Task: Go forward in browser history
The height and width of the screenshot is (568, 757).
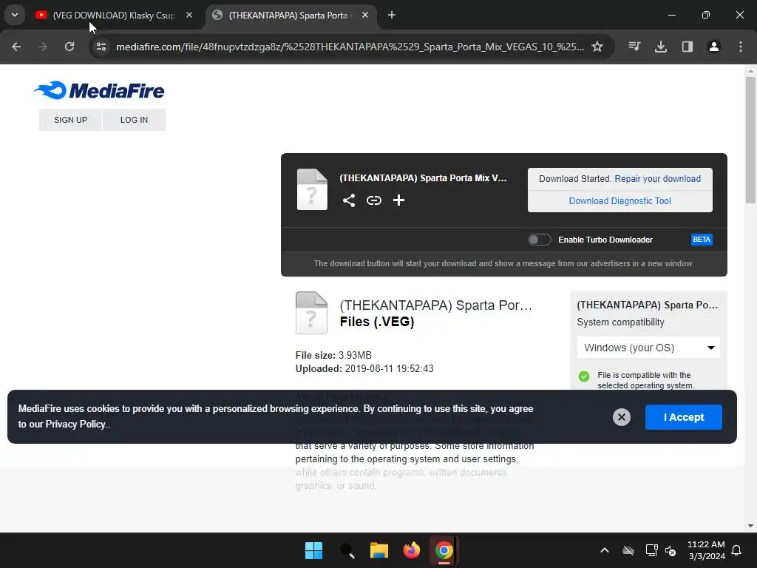Action: tap(43, 47)
